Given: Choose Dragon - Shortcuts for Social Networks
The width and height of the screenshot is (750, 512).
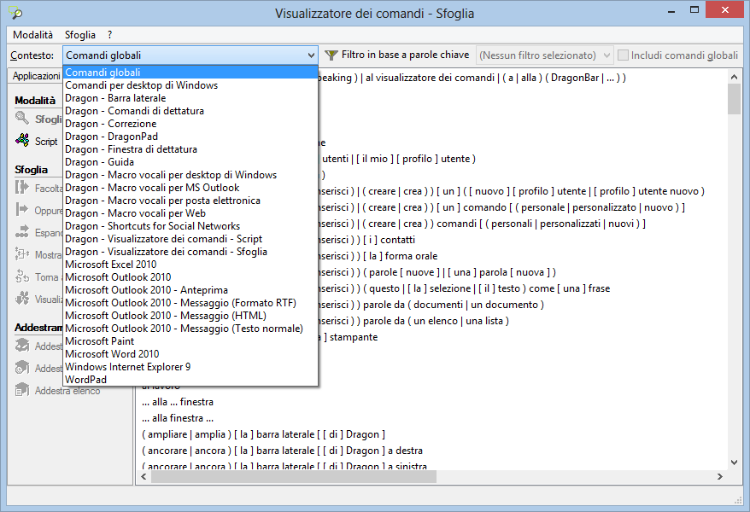Looking at the screenshot, I should tap(190, 226).
